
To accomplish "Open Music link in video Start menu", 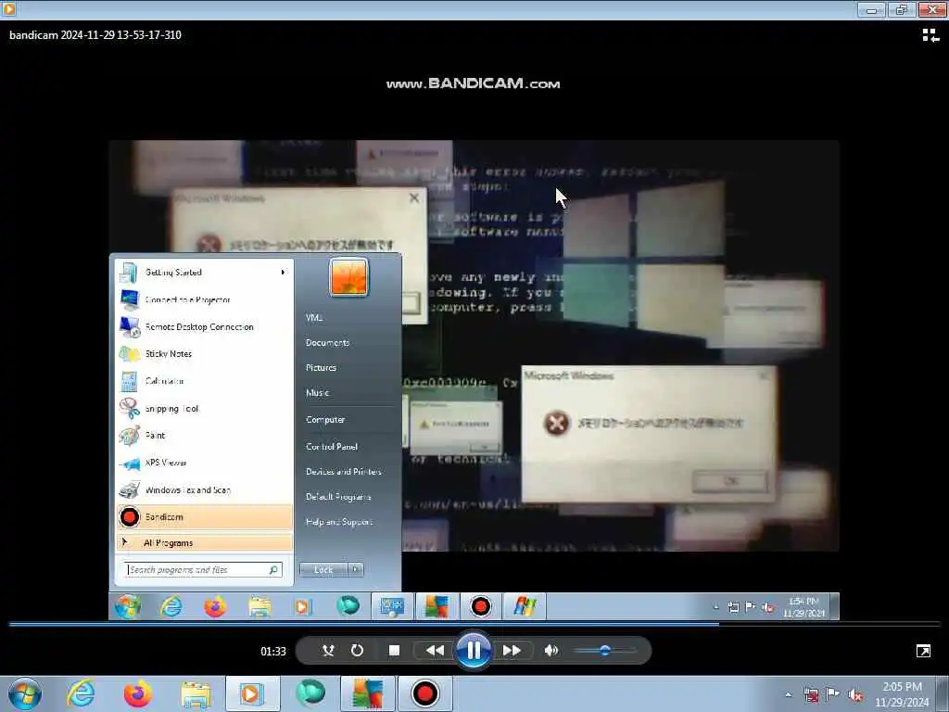I will (317, 393).
